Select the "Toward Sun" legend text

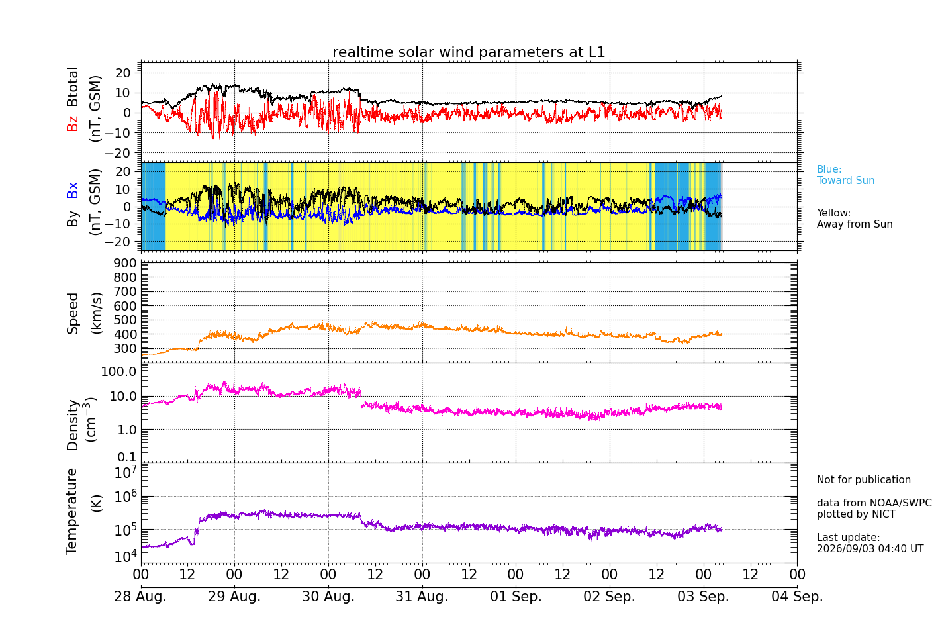[845, 181]
